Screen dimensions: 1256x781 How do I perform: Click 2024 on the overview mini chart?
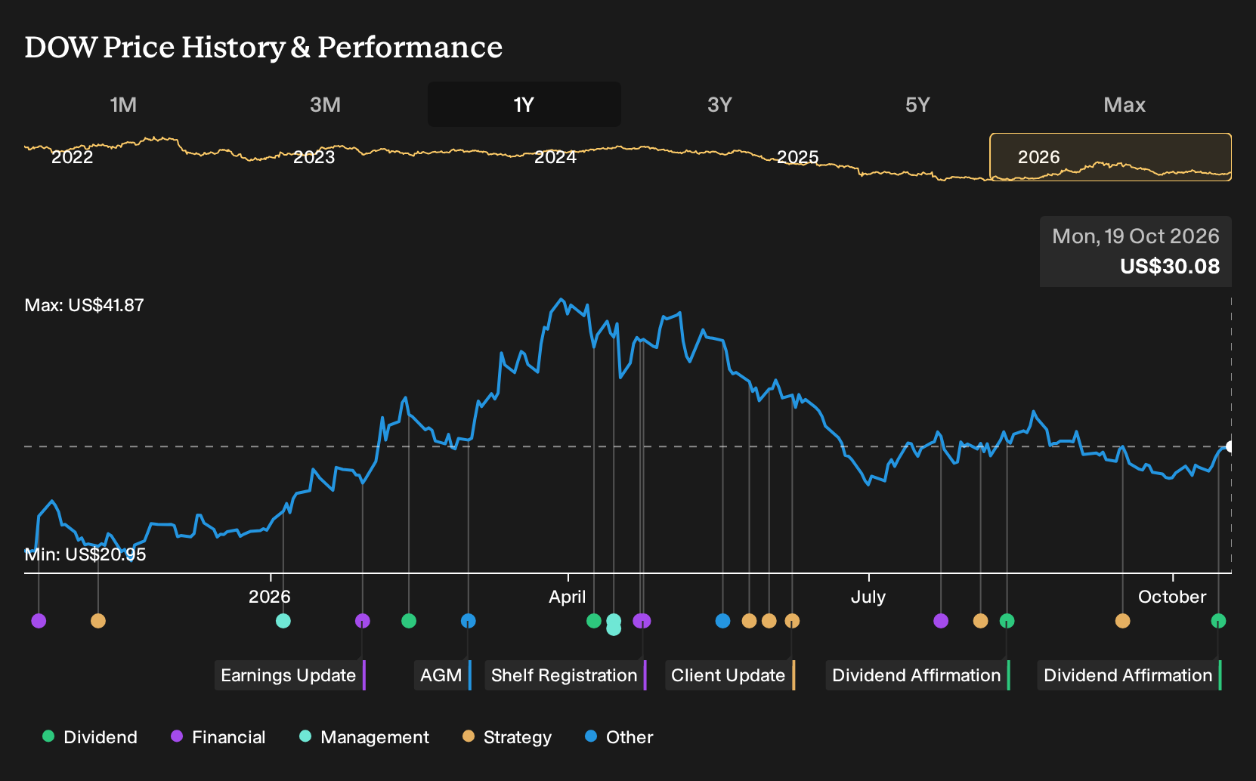(555, 157)
